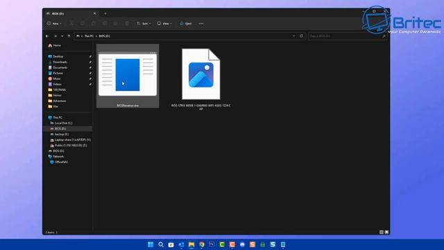Viewport: 444px width, 250px height.
Task: Add a new File Explorer tab
Action: coord(105,13)
